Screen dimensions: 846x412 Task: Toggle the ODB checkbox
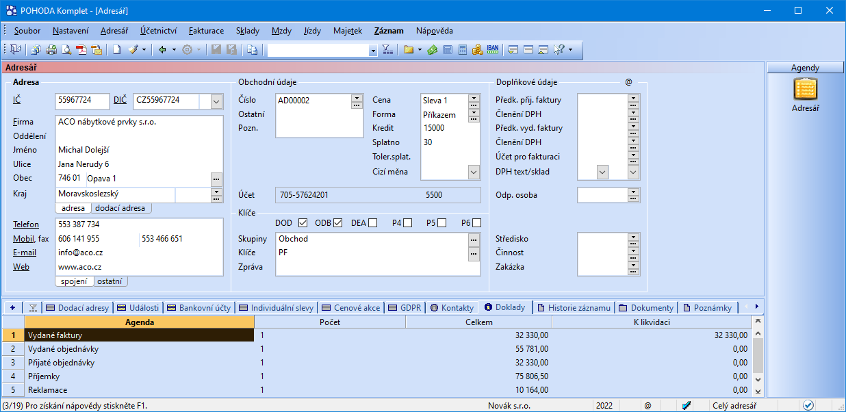pyautogui.click(x=337, y=222)
